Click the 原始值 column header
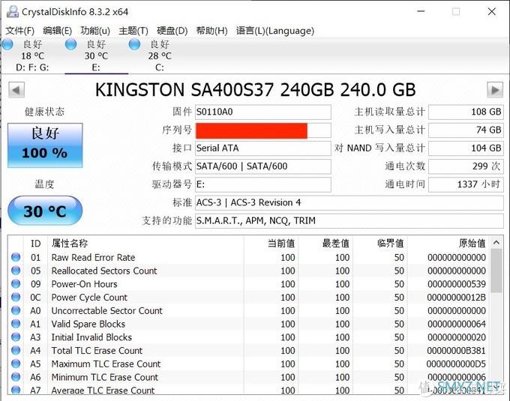 coord(448,243)
